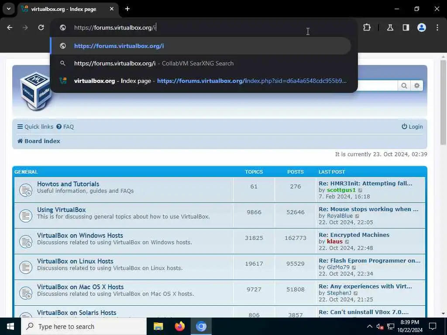Choose the Index page index.php suggestion
This screenshot has height=335, width=447.
[x=200, y=81]
